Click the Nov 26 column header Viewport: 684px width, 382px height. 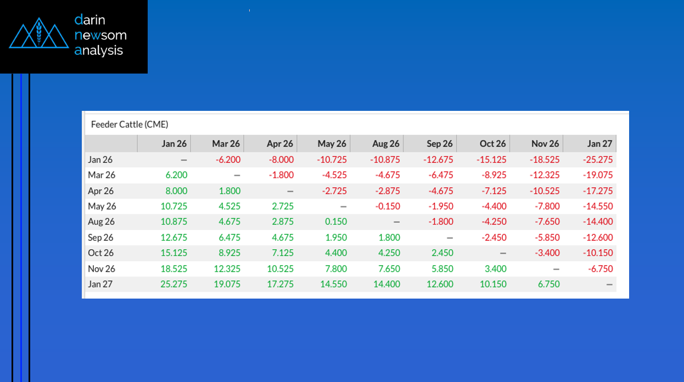pyautogui.click(x=545, y=144)
